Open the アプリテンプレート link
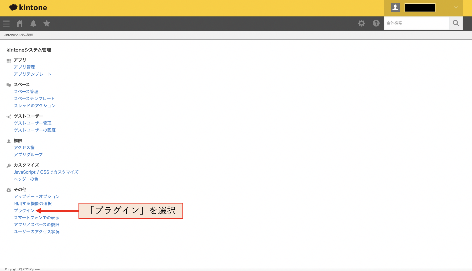472x271 pixels. [x=33, y=74]
